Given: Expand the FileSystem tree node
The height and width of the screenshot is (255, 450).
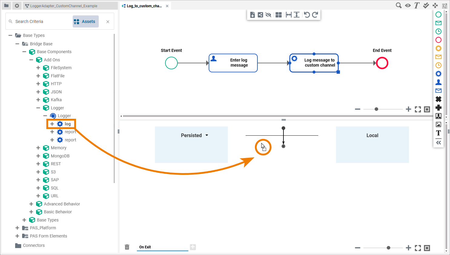Looking at the screenshot, I should 38,68.
